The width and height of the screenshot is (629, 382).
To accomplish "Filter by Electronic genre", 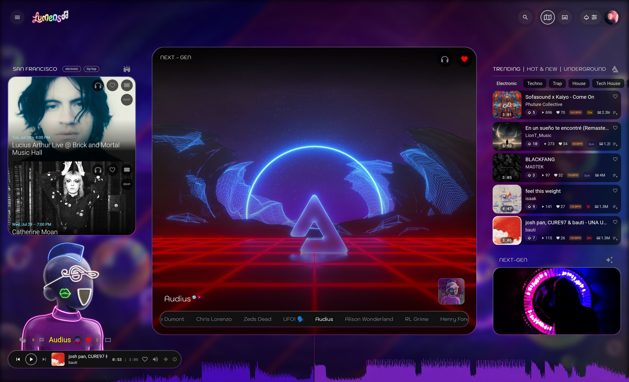I will tap(506, 83).
